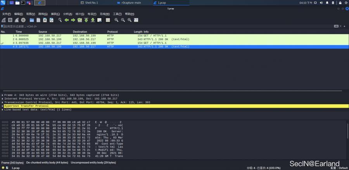Expand Transmission Control Protocol row
The width and height of the screenshot is (349, 170).
pyautogui.click(x=2, y=102)
